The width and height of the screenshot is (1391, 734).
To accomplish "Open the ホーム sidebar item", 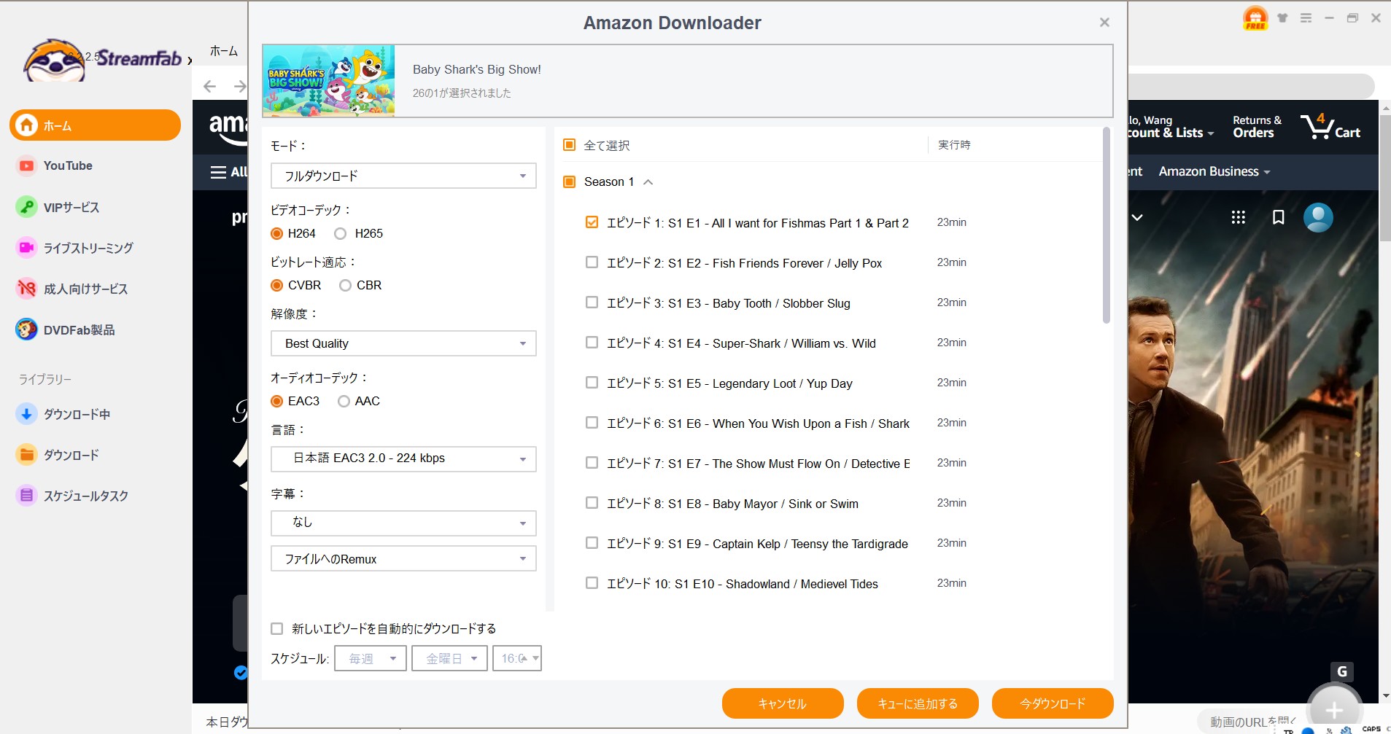I will 95,125.
